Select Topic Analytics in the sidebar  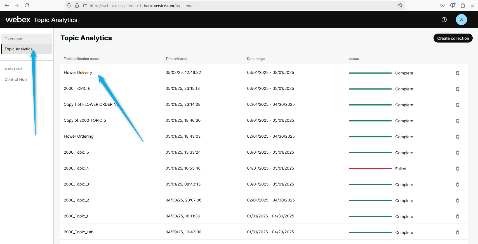18,49
